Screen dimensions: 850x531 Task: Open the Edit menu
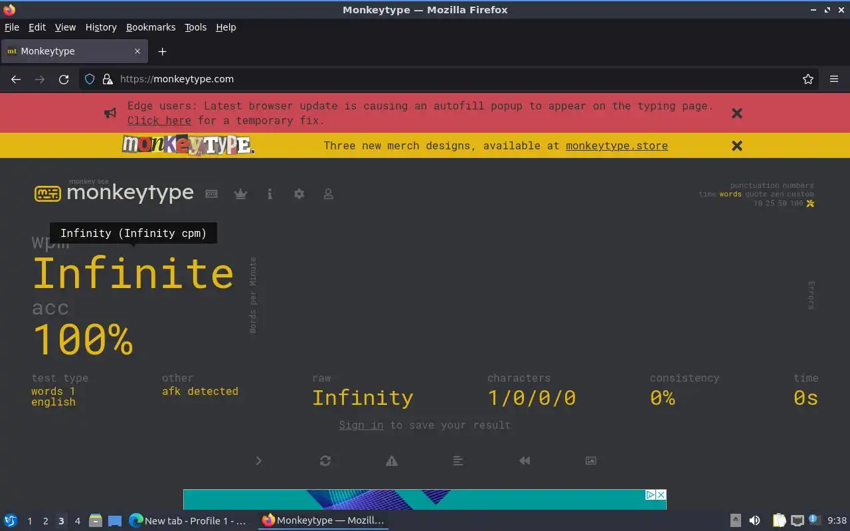[37, 27]
